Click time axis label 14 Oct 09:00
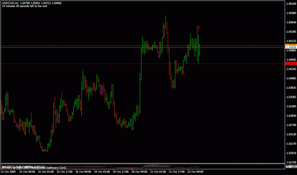This screenshot has width=297, height=175. click(x=27, y=172)
